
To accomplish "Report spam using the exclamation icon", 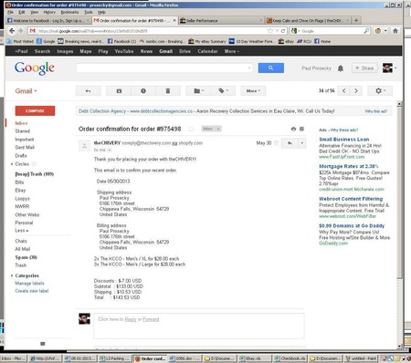I will click(x=143, y=91).
